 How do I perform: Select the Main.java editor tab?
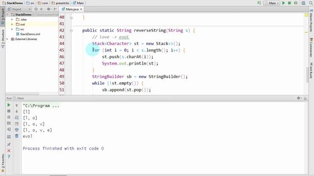pyautogui.click(x=72, y=9)
